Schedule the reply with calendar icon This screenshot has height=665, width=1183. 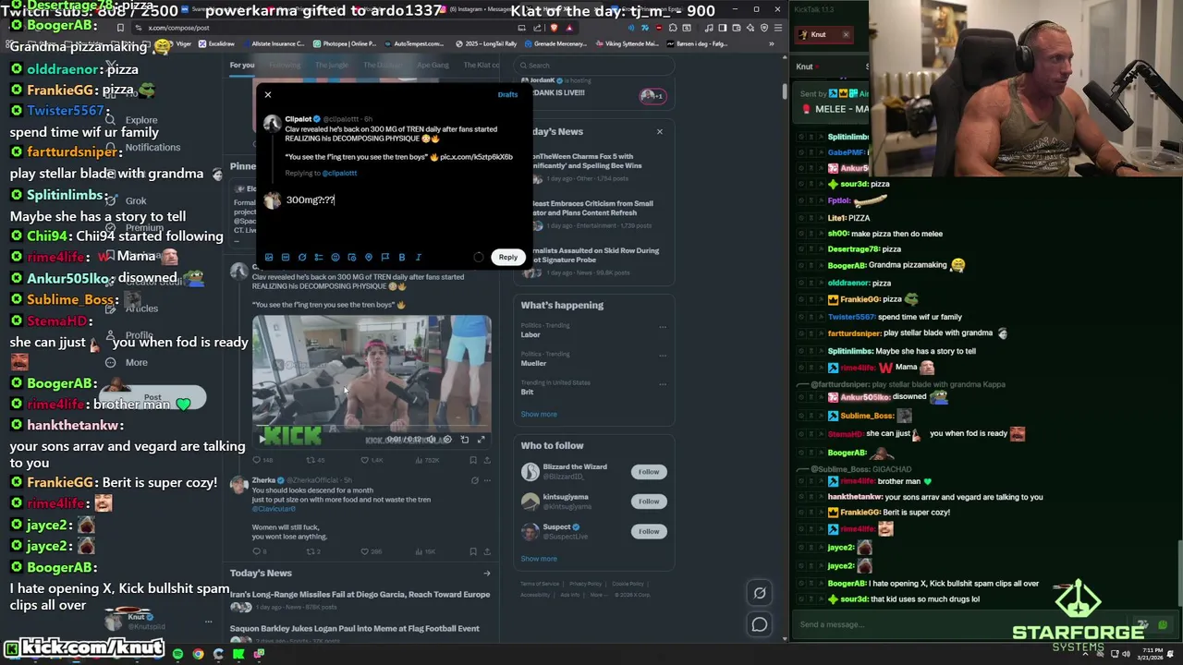click(x=352, y=258)
